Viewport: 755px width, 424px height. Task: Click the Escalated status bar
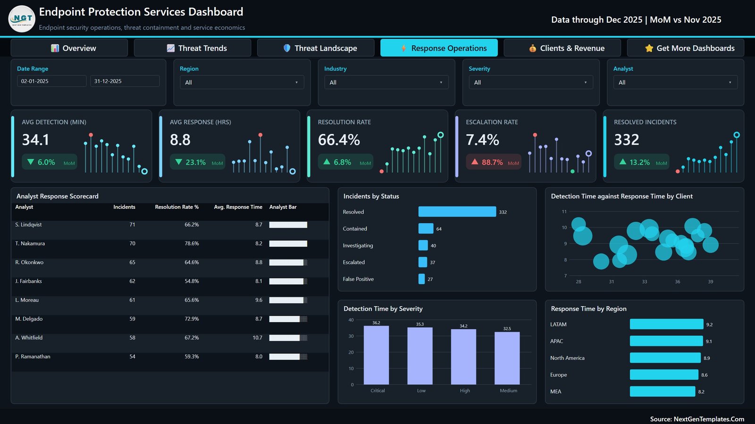423,262
